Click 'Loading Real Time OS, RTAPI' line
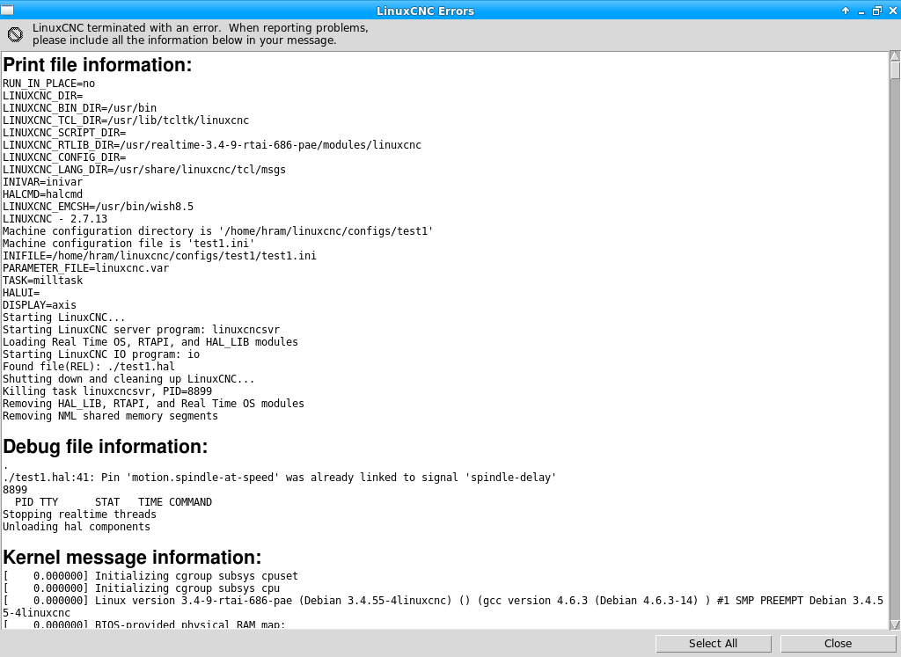This screenshot has width=901, height=657. pyautogui.click(x=150, y=342)
